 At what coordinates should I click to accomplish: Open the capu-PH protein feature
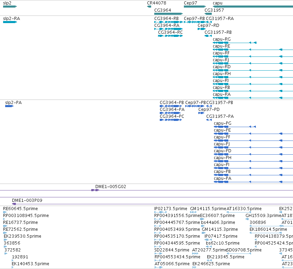(253, 161)
